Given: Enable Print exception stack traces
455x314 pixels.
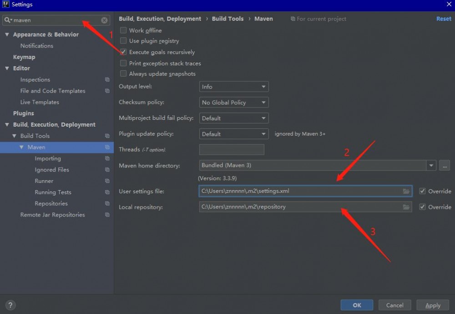Looking at the screenshot, I should pyautogui.click(x=123, y=63).
